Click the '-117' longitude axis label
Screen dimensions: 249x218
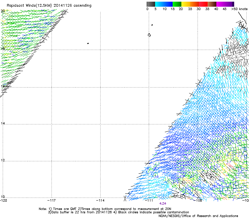[51, 201]
